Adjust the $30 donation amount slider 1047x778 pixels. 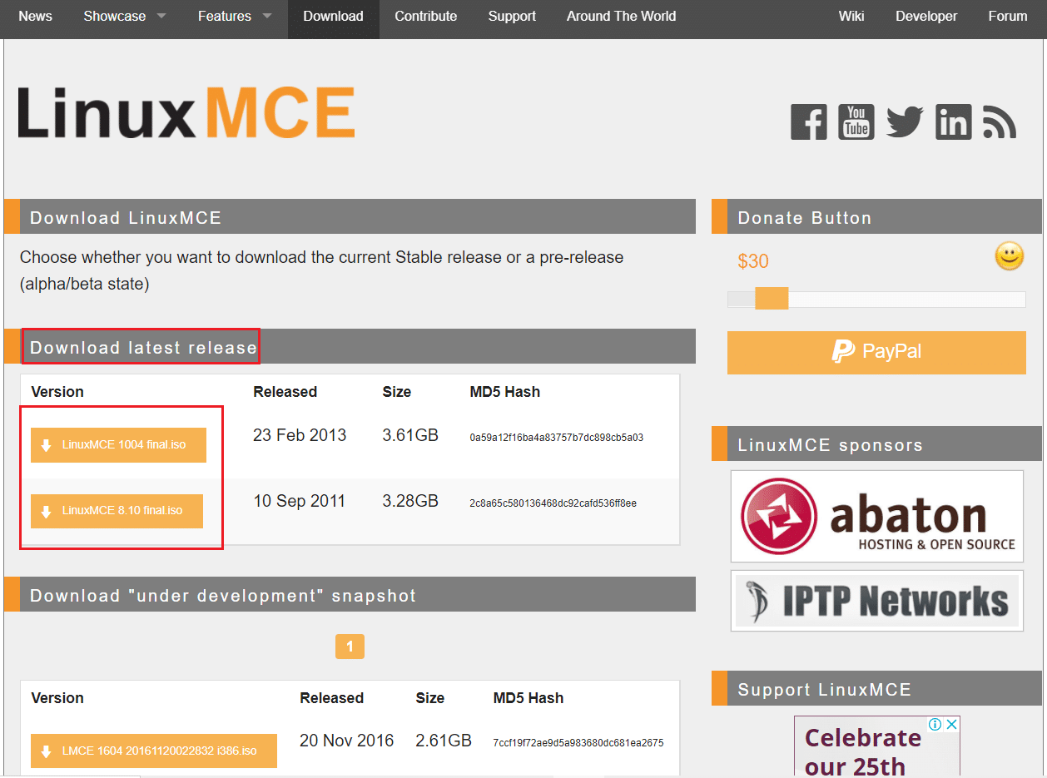click(x=771, y=298)
